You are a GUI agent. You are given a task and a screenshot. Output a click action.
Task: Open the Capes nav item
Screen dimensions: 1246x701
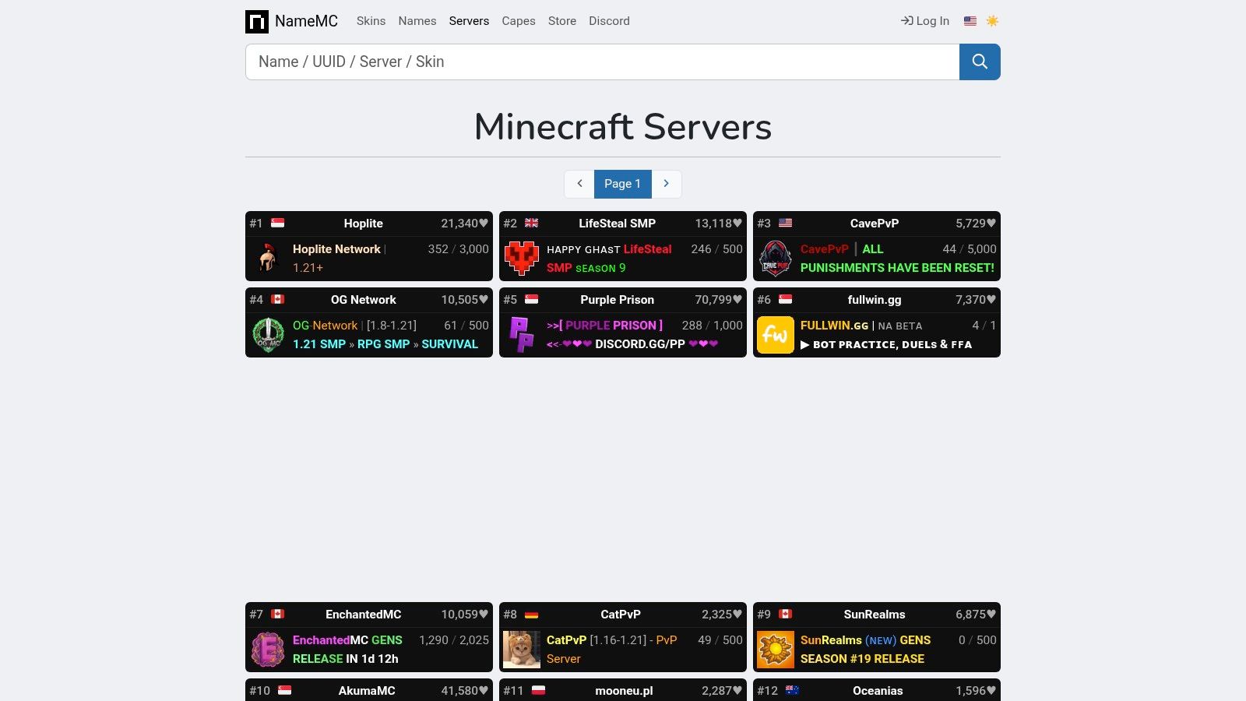[x=519, y=21]
